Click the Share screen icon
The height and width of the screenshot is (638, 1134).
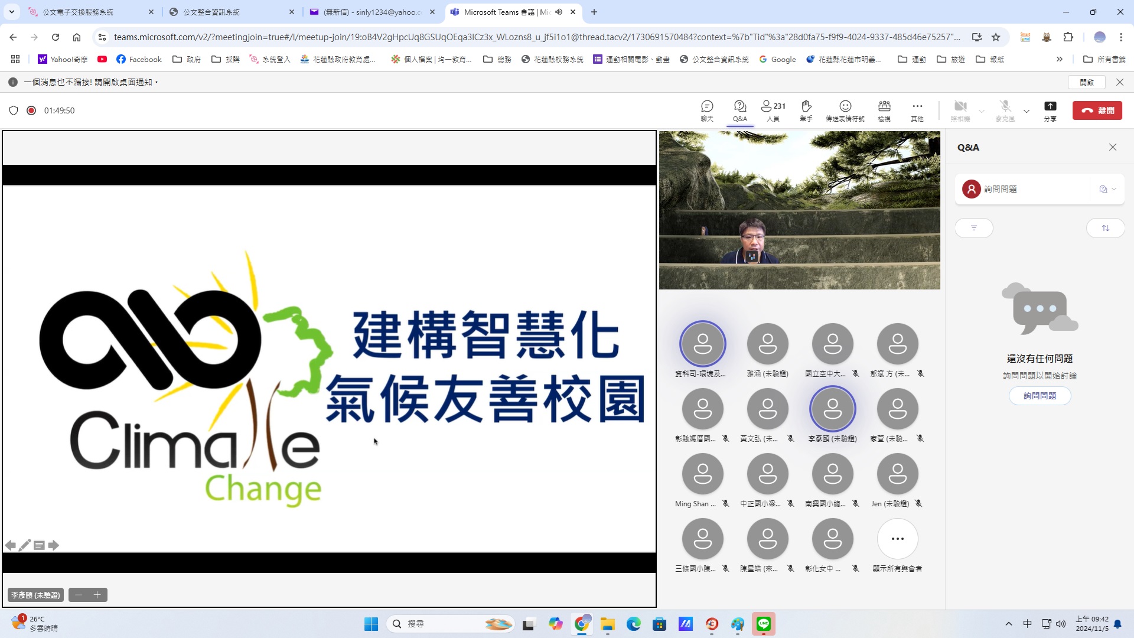pyautogui.click(x=1050, y=110)
